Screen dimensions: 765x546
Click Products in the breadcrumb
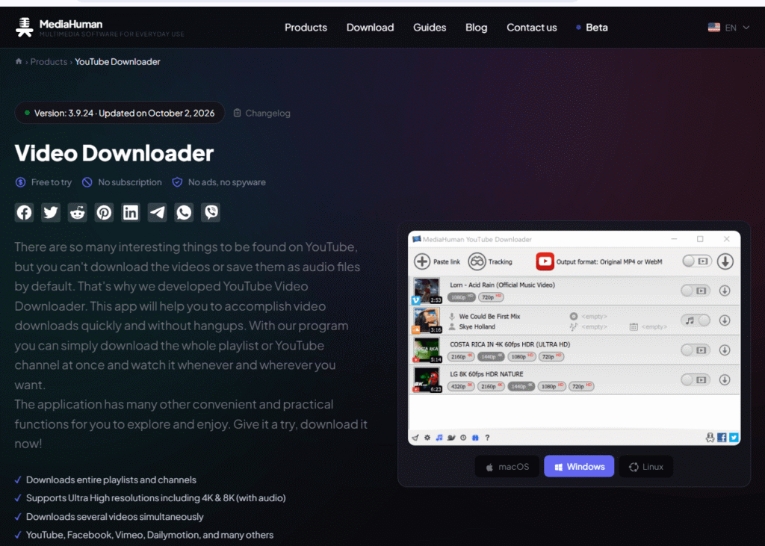(49, 61)
